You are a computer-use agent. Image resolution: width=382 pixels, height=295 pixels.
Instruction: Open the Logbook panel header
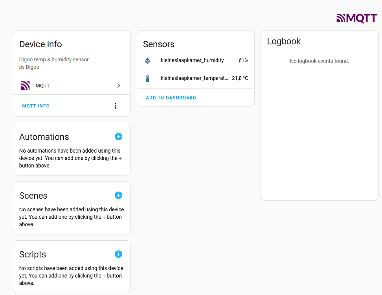[x=284, y=41]
